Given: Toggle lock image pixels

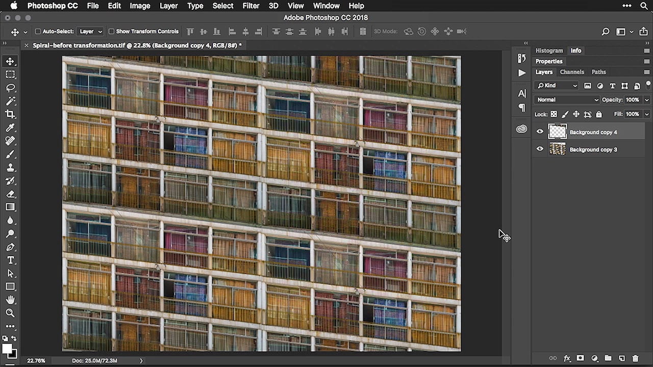Looking at the screenshot, I should [565, 114].
